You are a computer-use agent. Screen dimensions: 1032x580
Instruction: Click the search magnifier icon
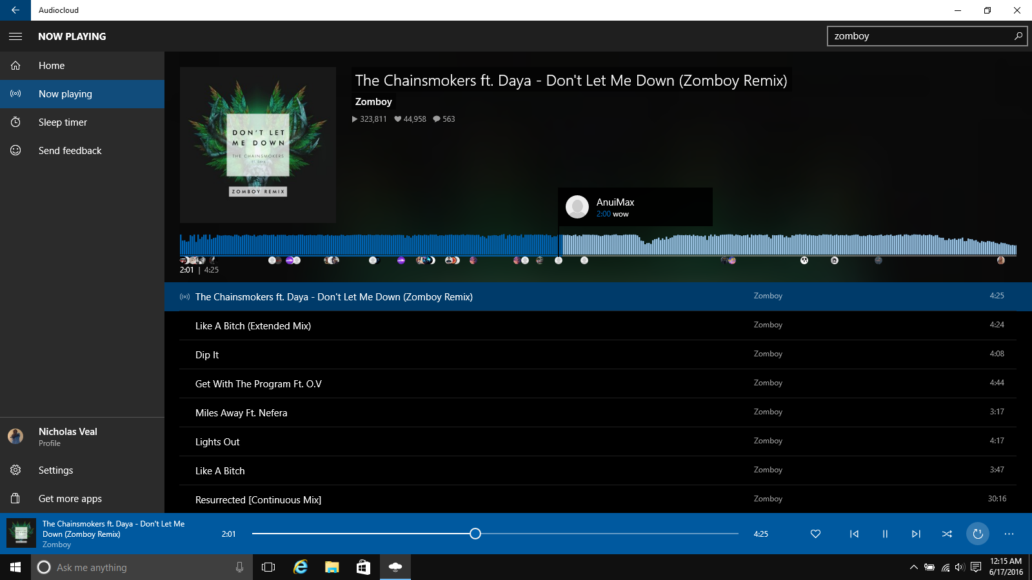click(1018, 36)
